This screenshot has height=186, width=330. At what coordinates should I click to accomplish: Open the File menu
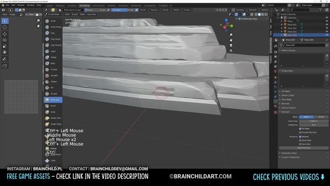tap(7, 5)
